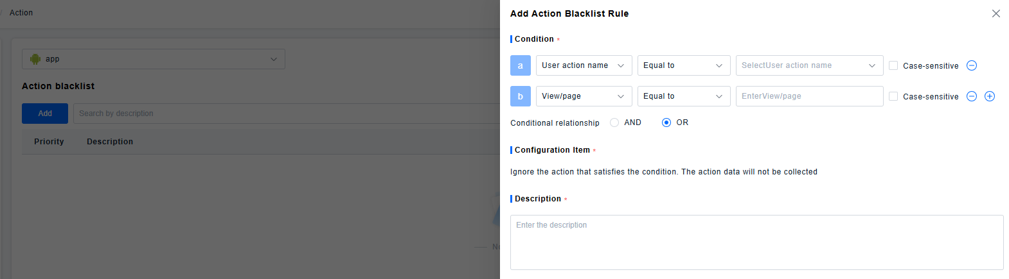
Task: Enable Case-sensitive for condition a
Action: pyautogui.click(x=893, y=65)
